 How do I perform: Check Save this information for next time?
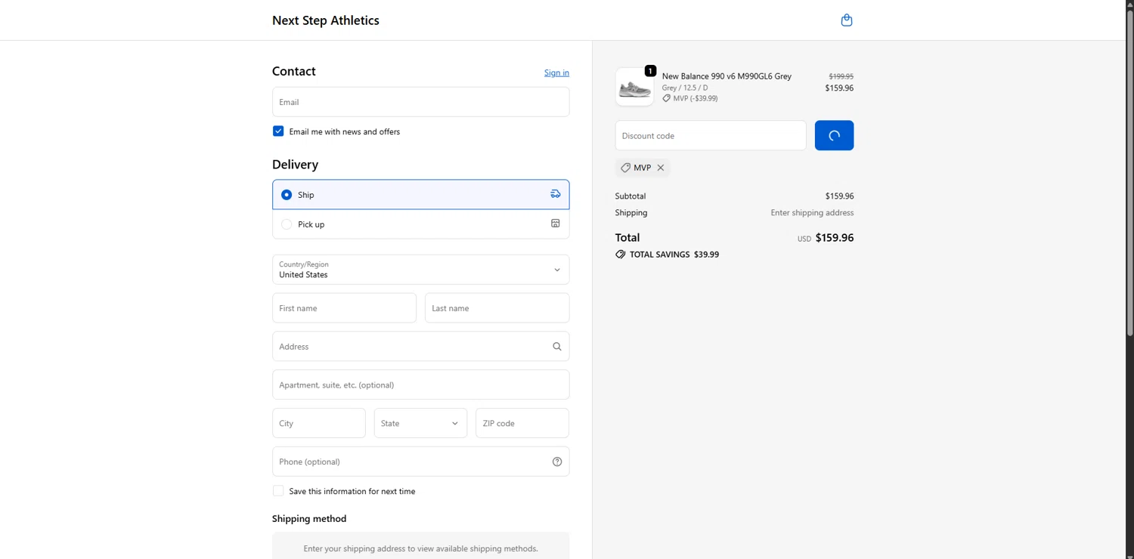(x=278, y=491)
